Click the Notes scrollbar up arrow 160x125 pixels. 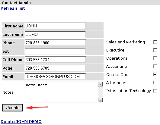pos(101,84)
